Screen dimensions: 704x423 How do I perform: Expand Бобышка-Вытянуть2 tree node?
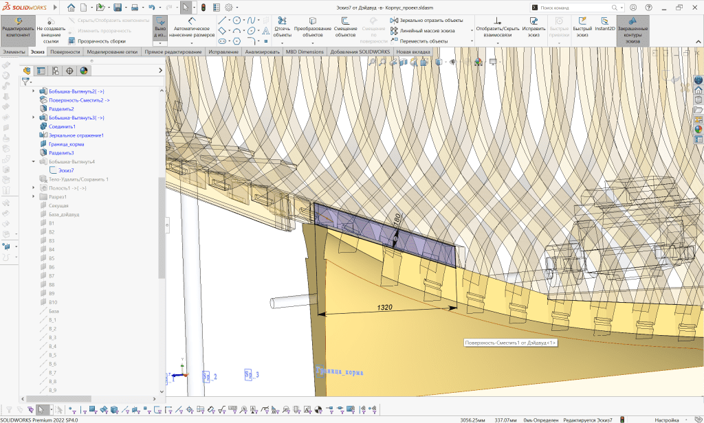34,91
